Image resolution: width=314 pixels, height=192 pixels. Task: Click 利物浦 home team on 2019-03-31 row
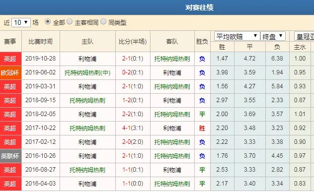click(x=87, y=87)
